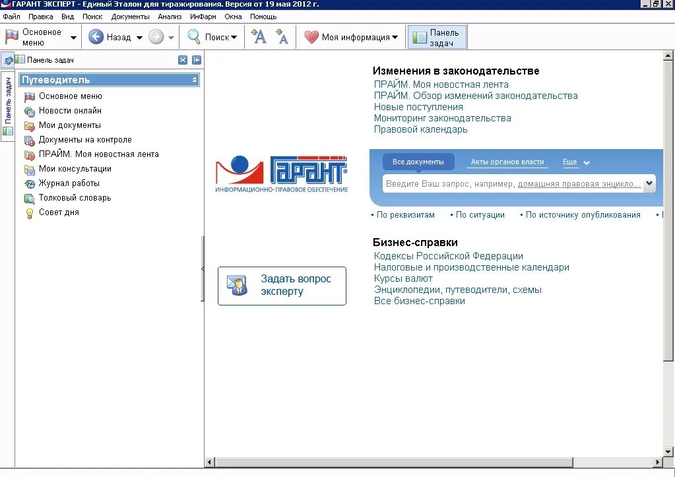Click the pane tab icon left of Панель задач title
675x477 pixels.
point(8,60)
